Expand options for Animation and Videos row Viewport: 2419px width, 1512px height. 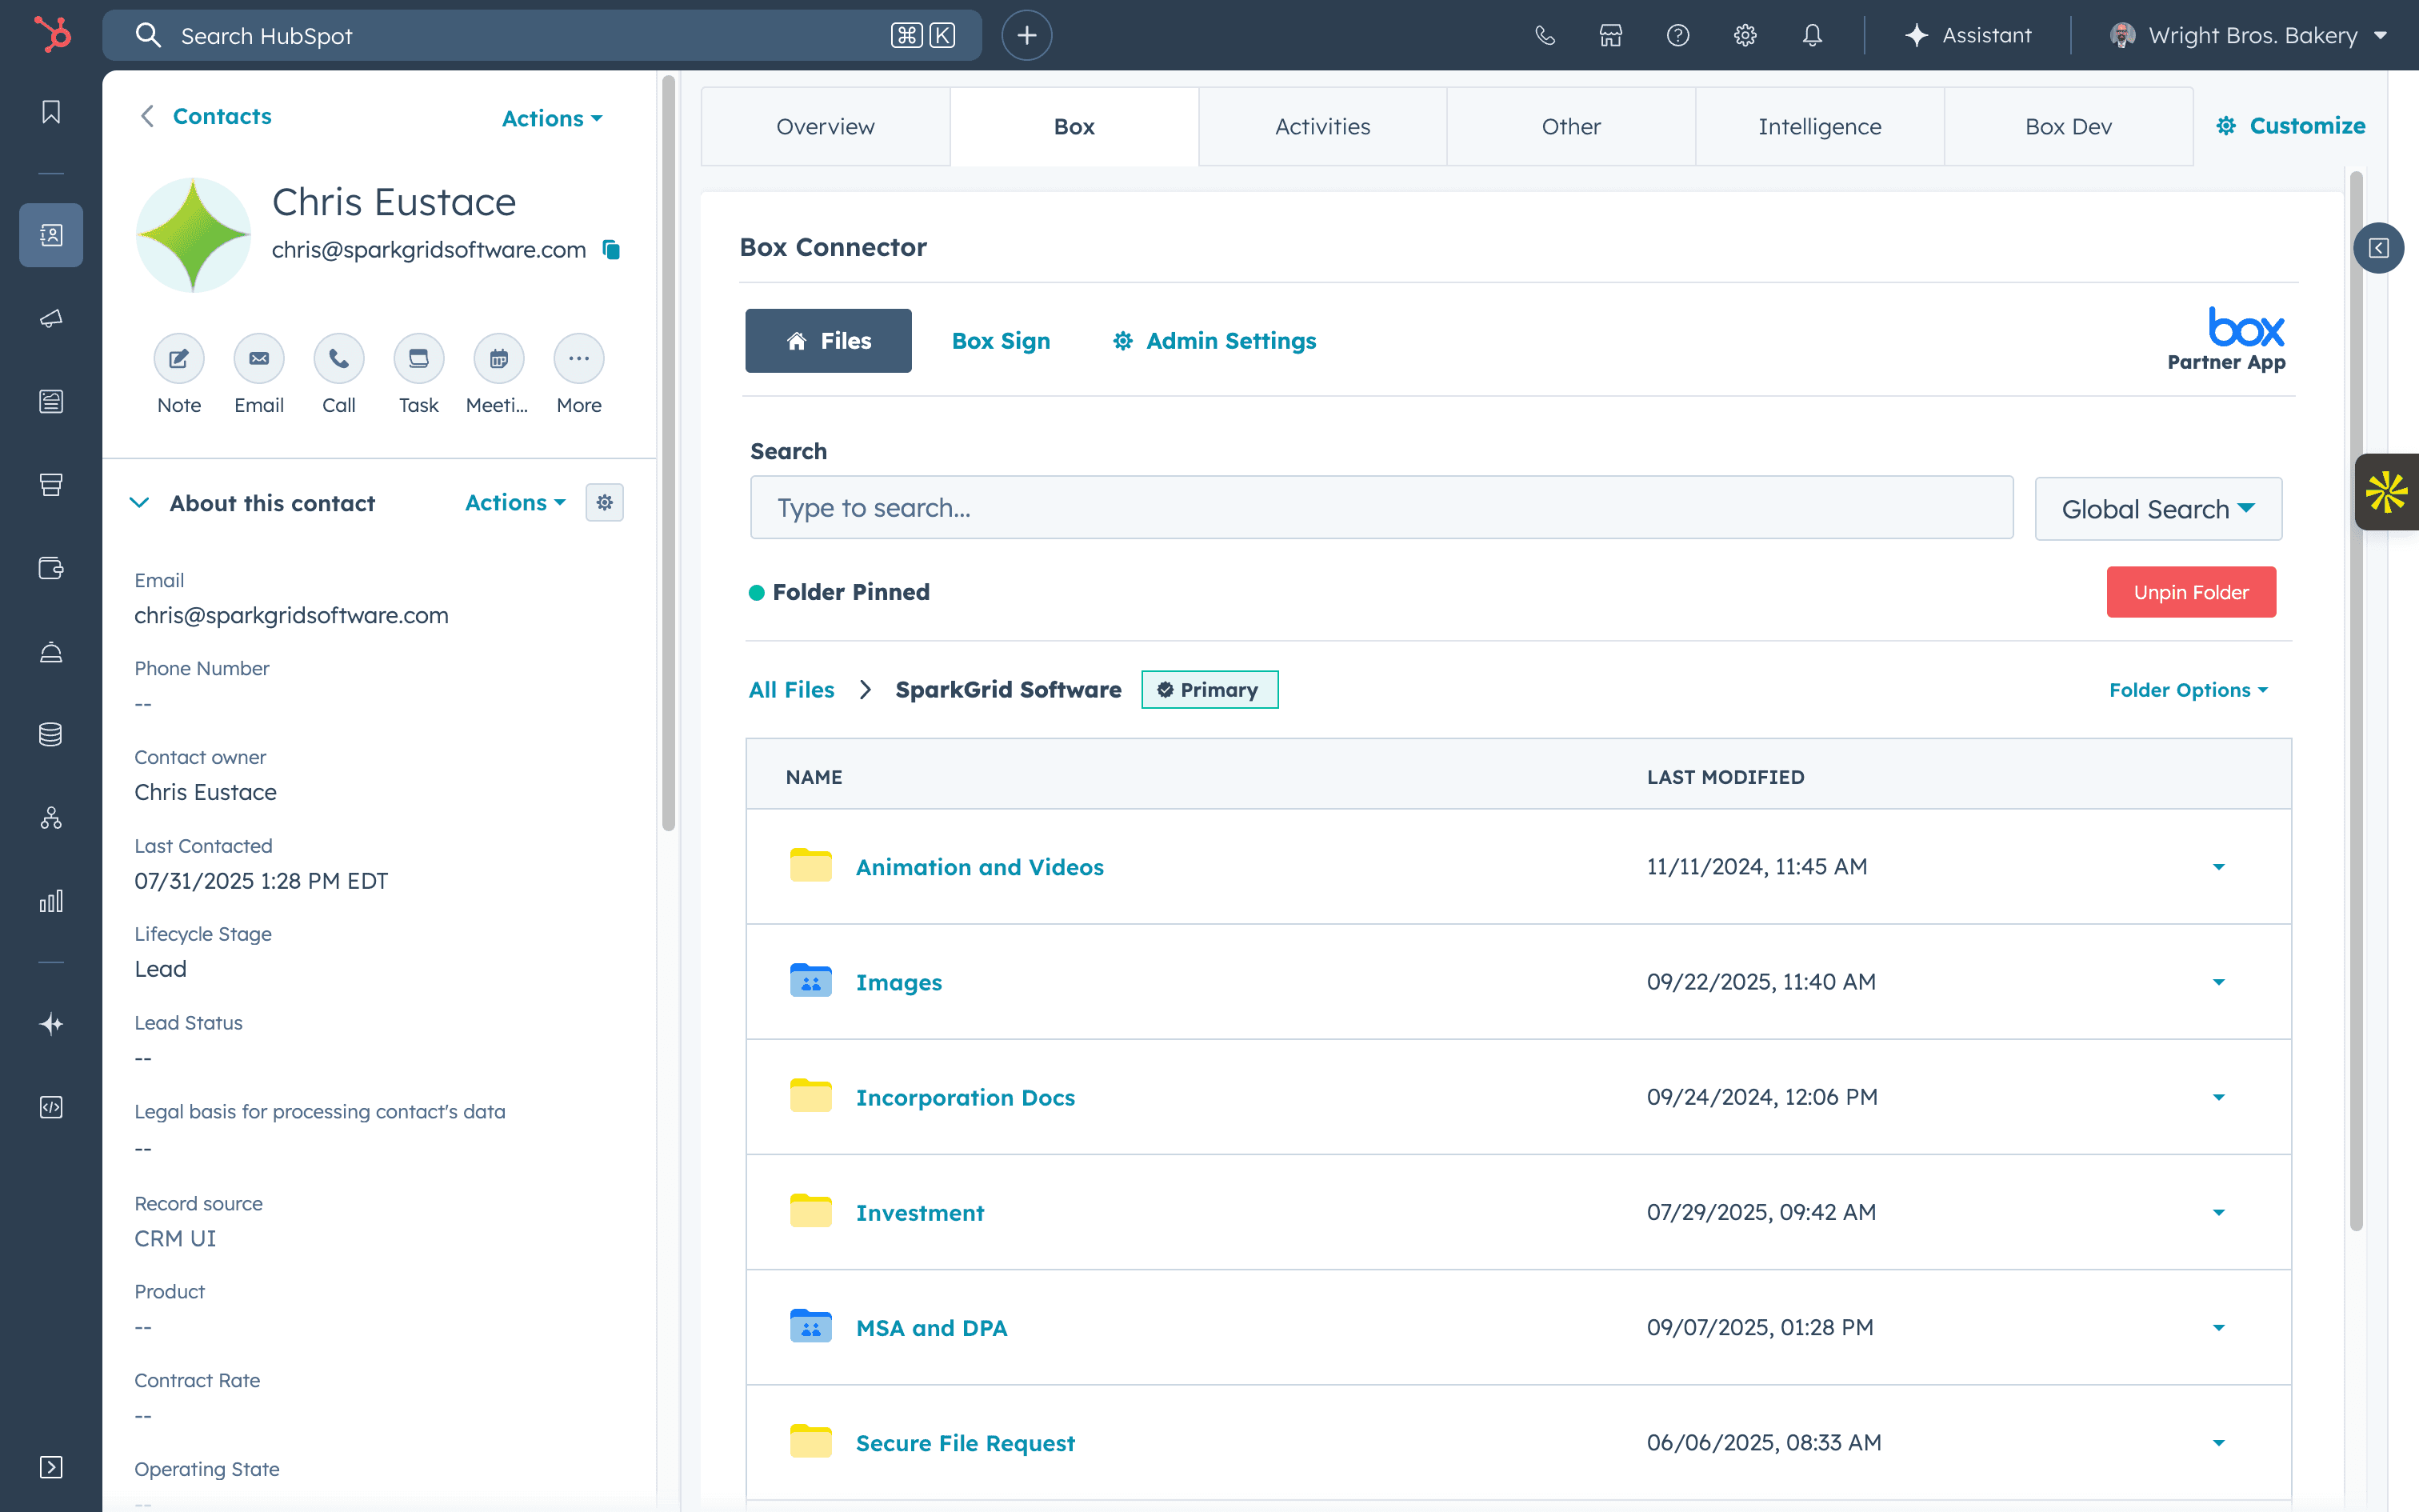pyautogui.click(x=2218, y=867)
